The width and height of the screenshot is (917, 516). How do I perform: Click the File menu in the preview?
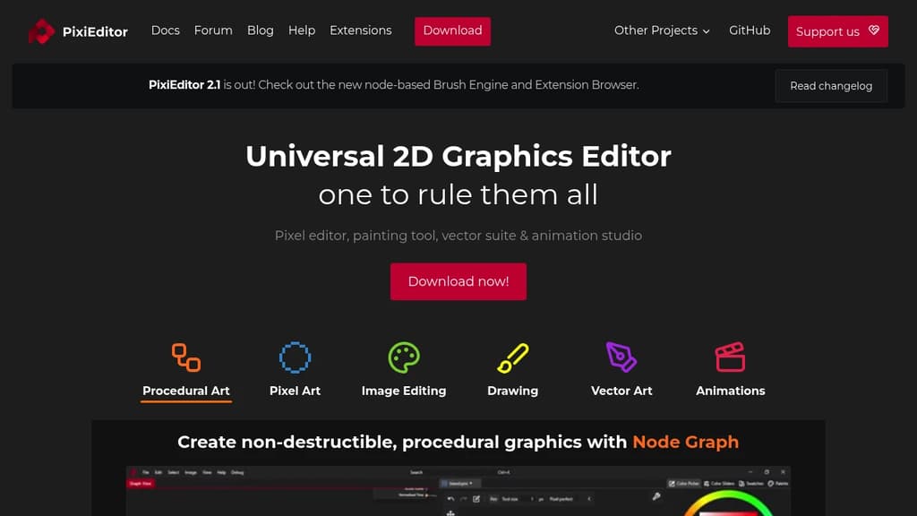click(146, 472)
